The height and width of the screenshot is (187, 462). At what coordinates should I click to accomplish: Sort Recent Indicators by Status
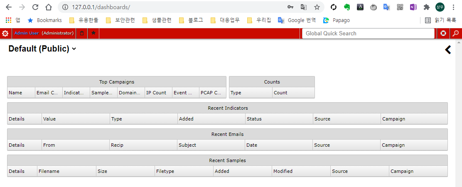pyautogui.click(x=279, y=119)
